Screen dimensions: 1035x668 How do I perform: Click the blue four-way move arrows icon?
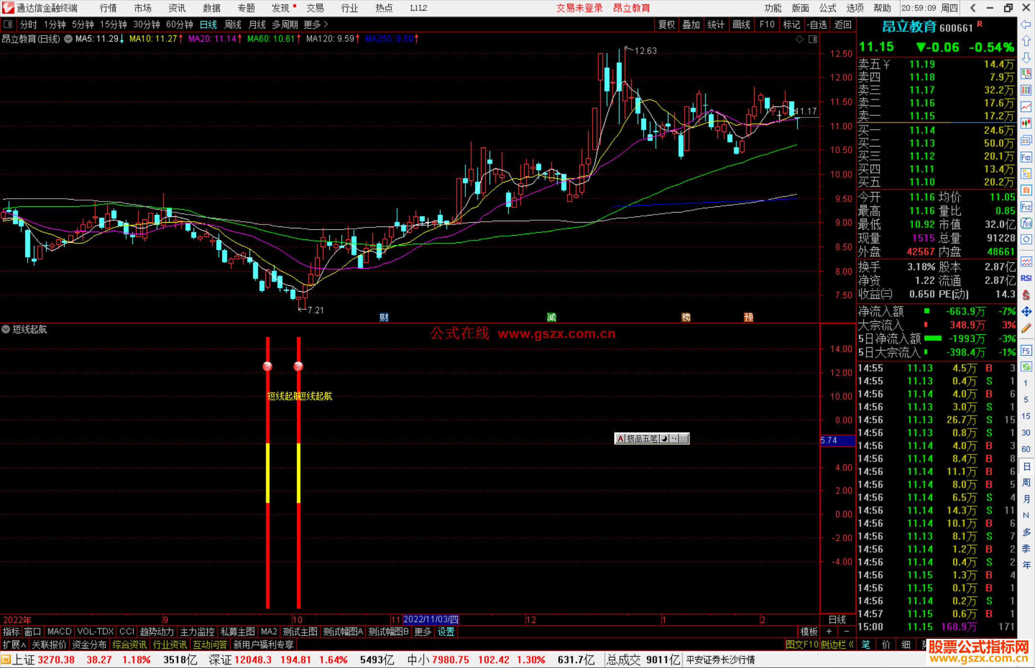pyautogui.click(x=1026, y=312)
